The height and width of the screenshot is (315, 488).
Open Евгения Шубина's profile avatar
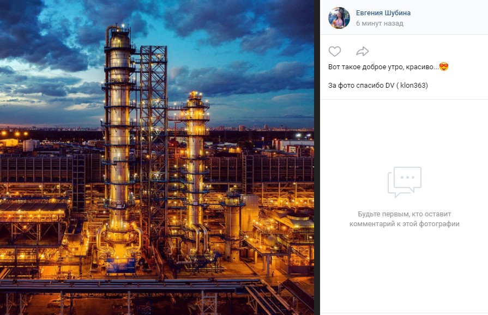pos(339,18)
